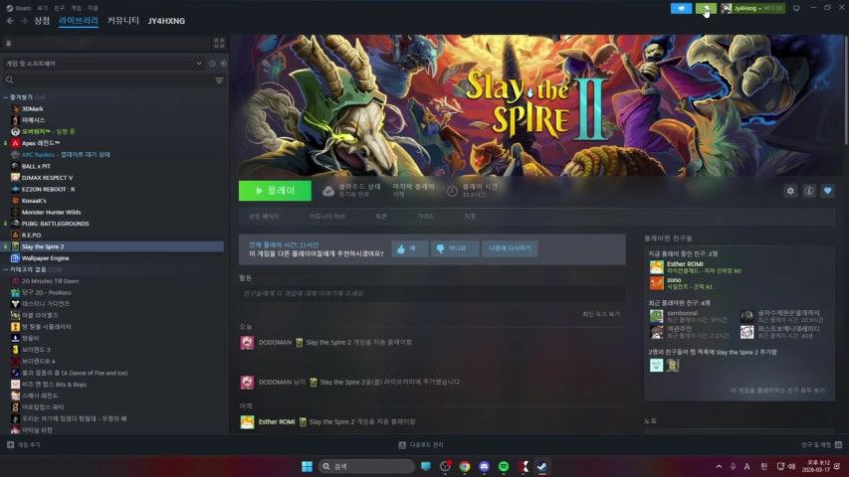Open Chrome from the taskbar
Screen dimensions: 849x477
[465, 466]
